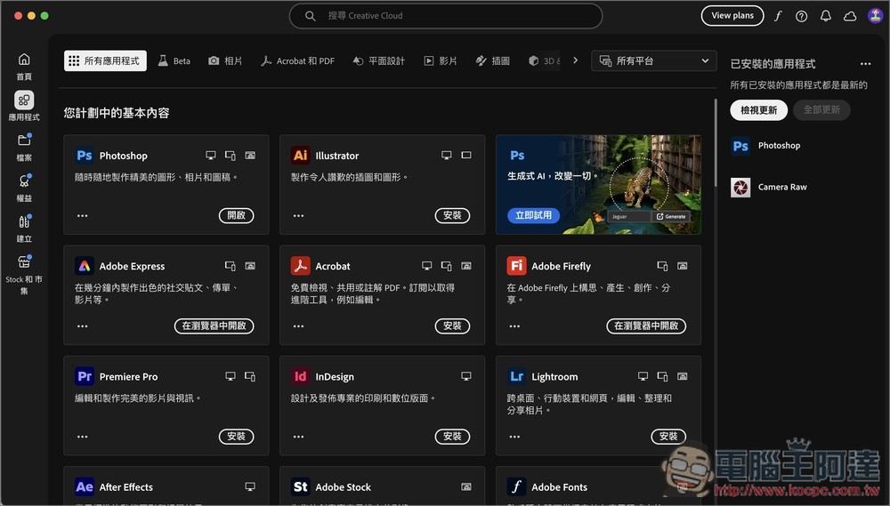Open Lightroom card more options ellipsis

pos(514,437)
